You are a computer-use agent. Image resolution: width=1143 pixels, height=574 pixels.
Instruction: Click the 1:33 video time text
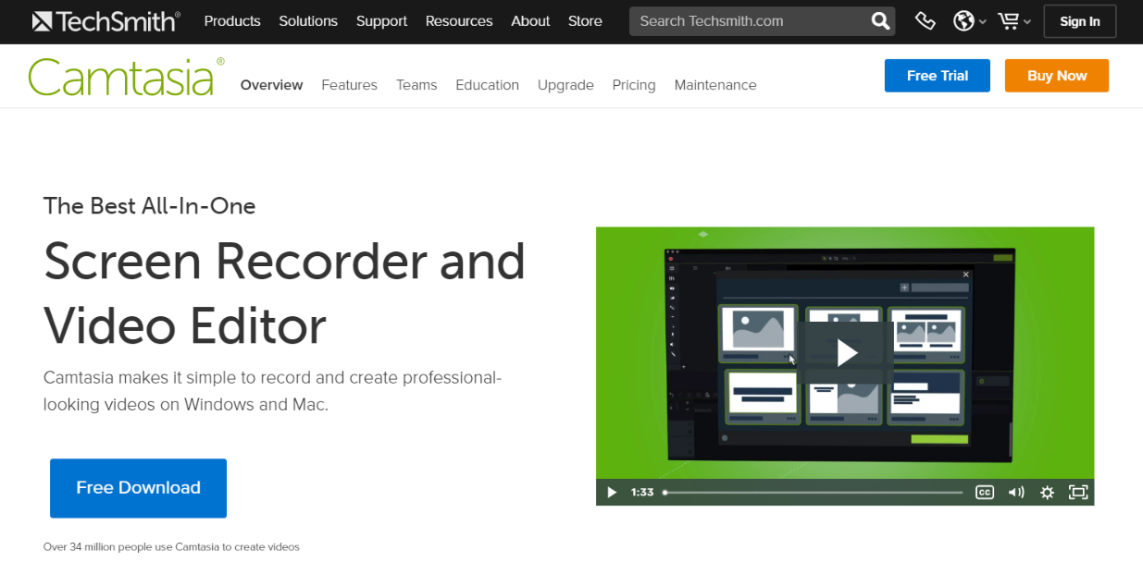[642, 493]
